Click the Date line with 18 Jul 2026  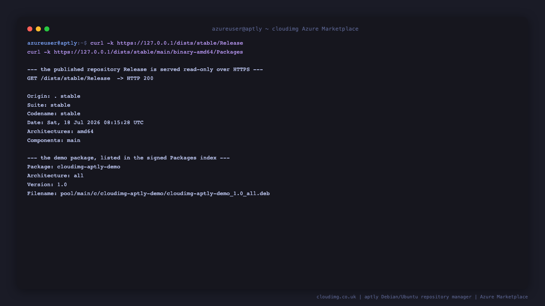point(85,123)
